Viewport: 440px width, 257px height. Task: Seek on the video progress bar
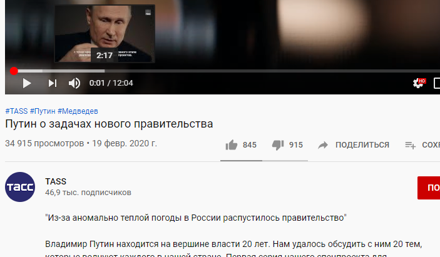coord(225,71)
